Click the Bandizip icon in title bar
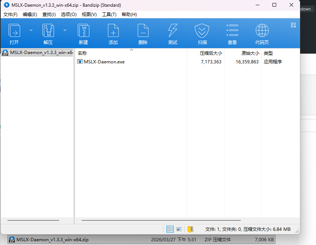This screenshot has height=245, width=316. point(7,5)
